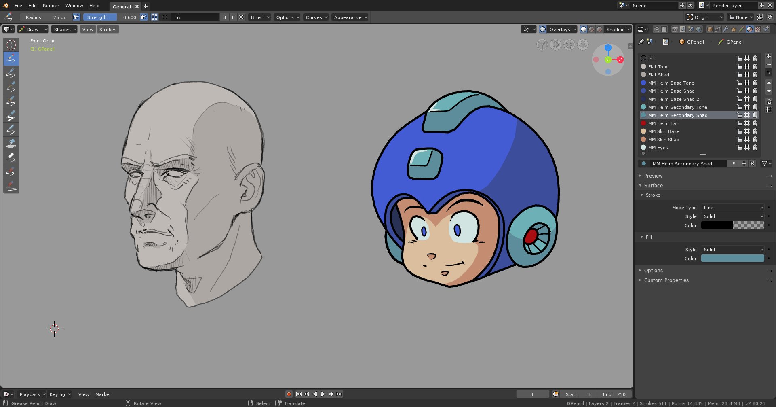The image size is (776, 407).
Task: Open the Render menu
Action: tap(51, 6)
